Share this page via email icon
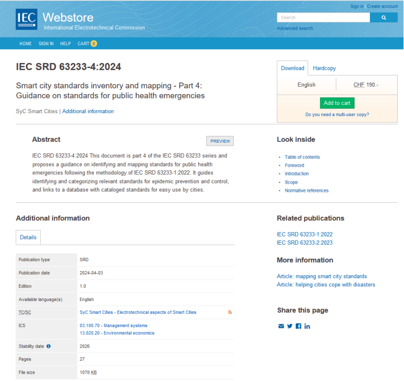This screenshot has height=381, width=404. [281, 326]
